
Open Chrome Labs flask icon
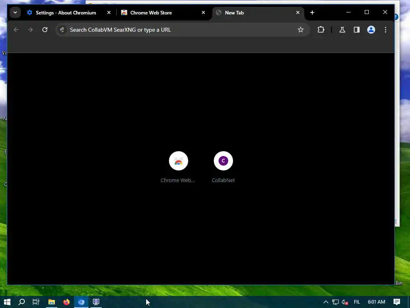(342, 30)
